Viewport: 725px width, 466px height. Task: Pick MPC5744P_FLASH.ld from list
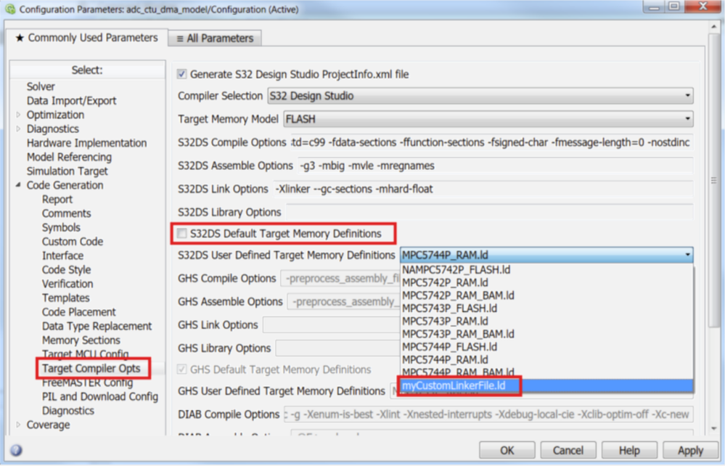pyautogui.click(x=546, y=347)
